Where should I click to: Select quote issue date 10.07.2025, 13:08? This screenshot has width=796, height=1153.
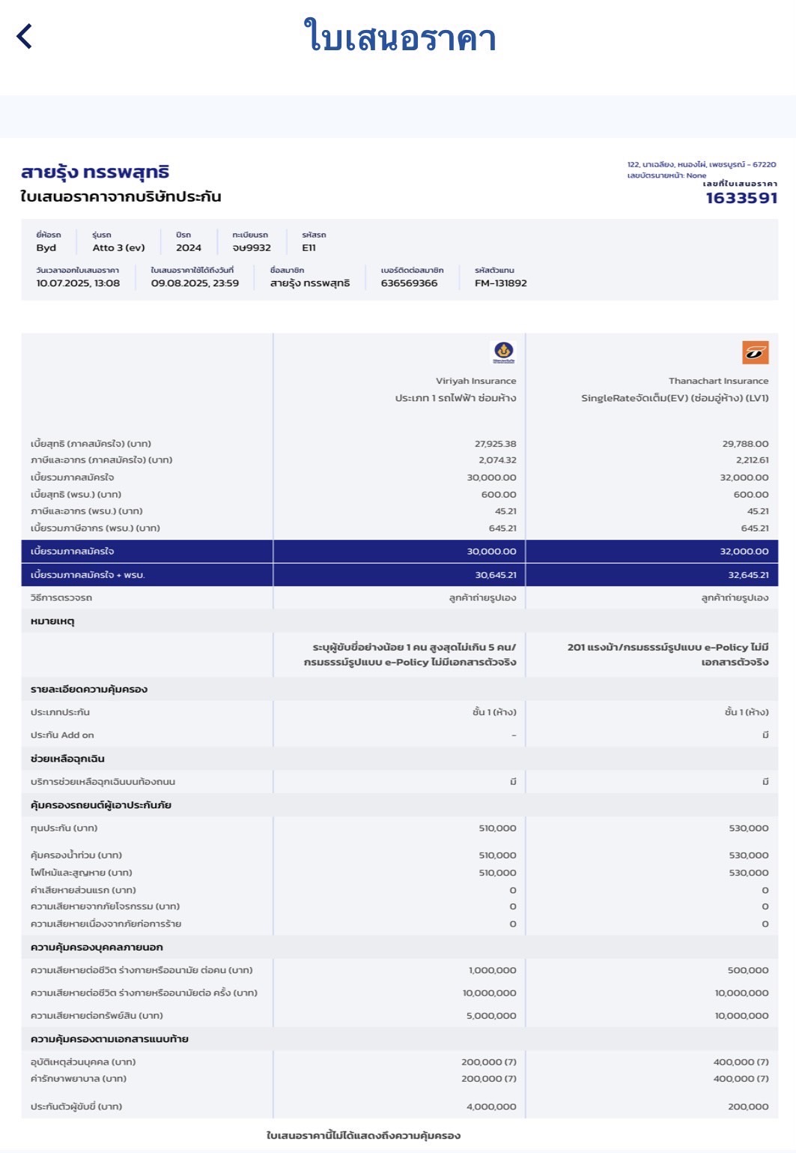(x=78, y=283)
